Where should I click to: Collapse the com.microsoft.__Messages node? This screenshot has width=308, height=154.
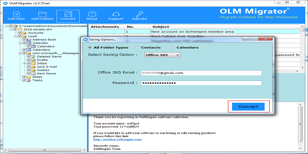[x=20, y=53]
